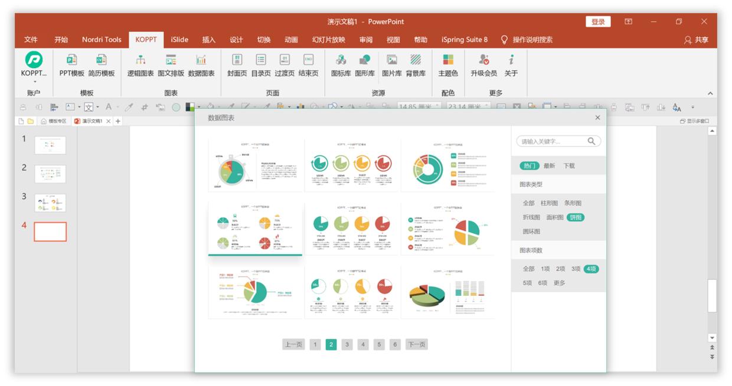The height and width of the screenshot is (386, 732).
Task: Filter chart type by 折线图
Action: click(x=531, y=217)
